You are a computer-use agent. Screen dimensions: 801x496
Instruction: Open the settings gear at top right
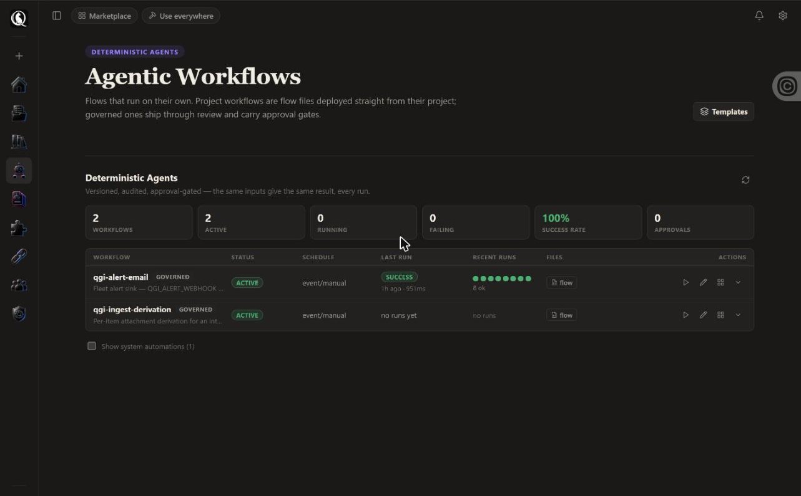[783, 16]
